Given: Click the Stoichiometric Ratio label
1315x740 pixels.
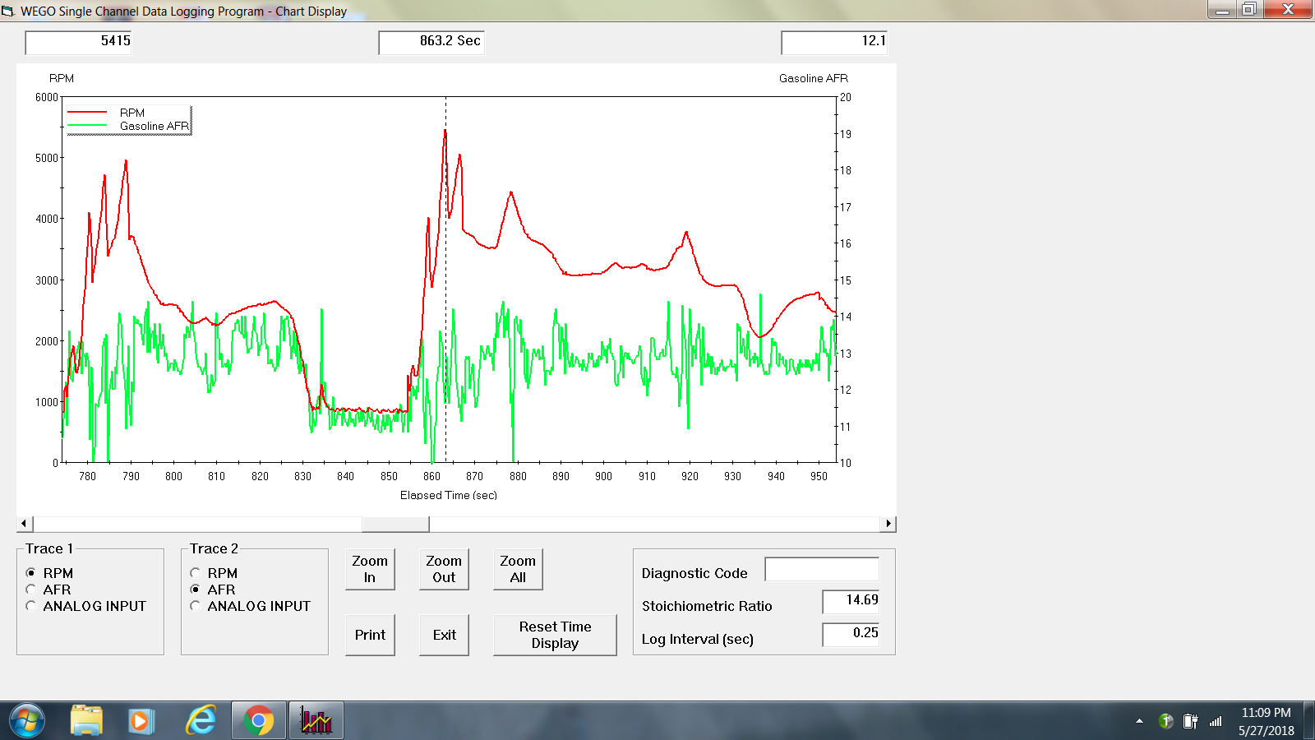Looking at the screenshot, I should click(707, 606).
